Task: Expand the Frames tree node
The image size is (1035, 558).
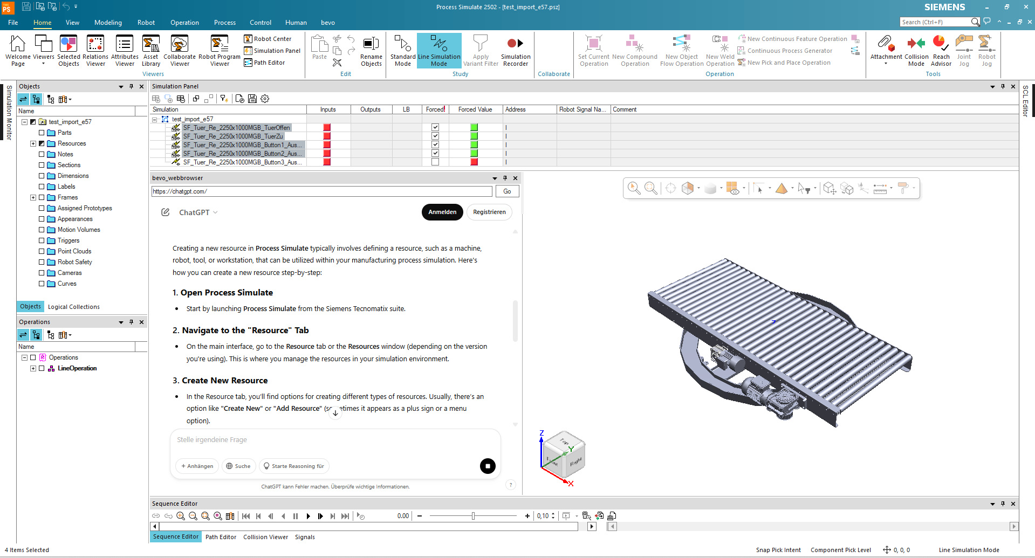Action: (x=33, y=197)
